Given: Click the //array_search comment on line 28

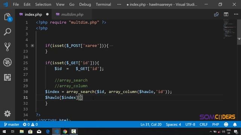Looking at the screenshot, I should tap(71, 80).
